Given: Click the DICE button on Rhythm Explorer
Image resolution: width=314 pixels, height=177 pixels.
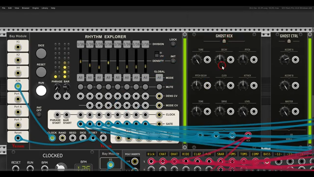Looking at the screenshot, I should pos(41,54).
